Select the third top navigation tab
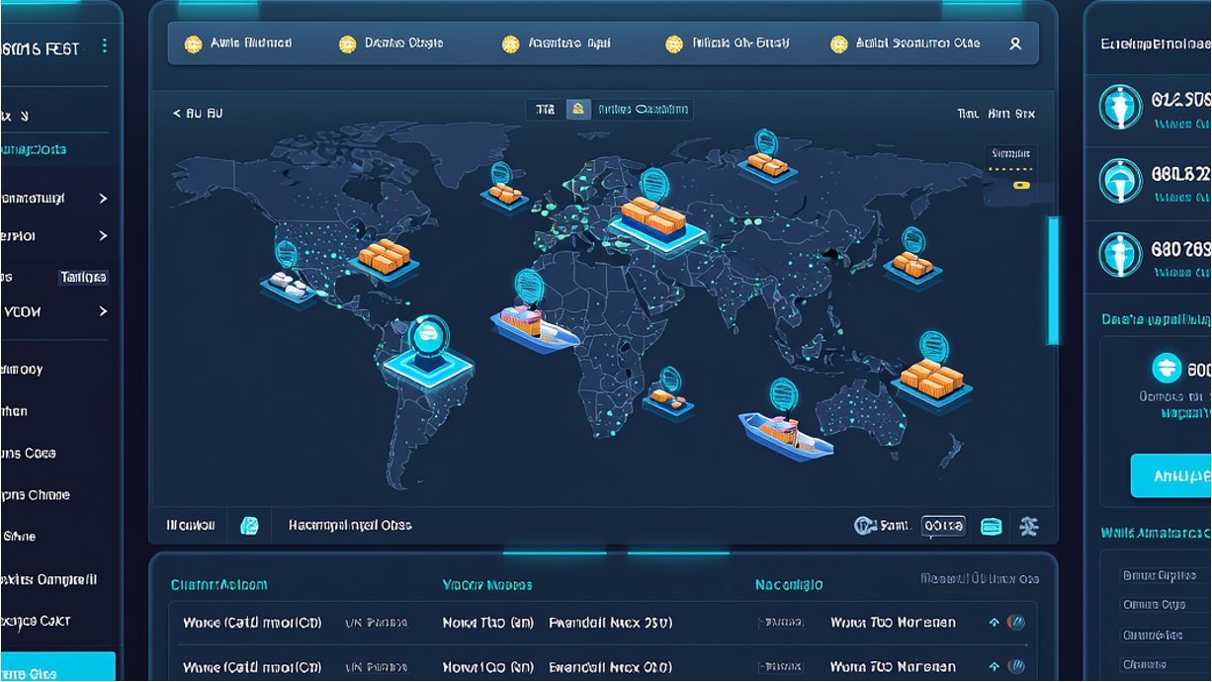Image resolution: width=1212 pixels, height=682 pixels. coord(556,43)
